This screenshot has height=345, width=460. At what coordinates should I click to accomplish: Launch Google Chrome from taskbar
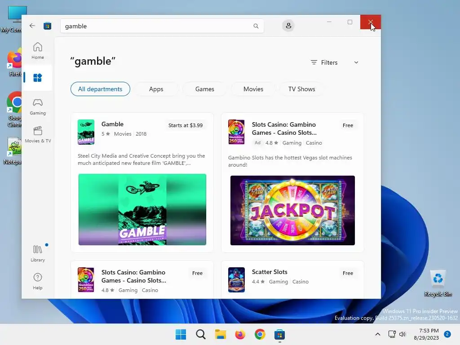point(260,334)
